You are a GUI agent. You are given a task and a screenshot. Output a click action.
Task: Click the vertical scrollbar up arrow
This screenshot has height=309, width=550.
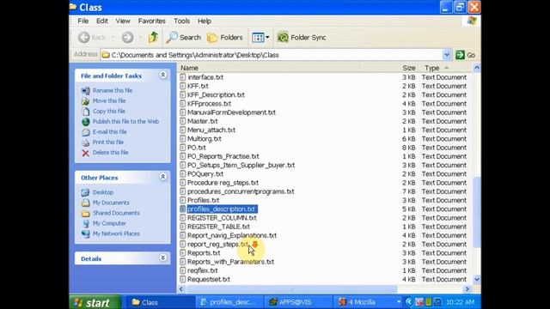tap(477, 67)
